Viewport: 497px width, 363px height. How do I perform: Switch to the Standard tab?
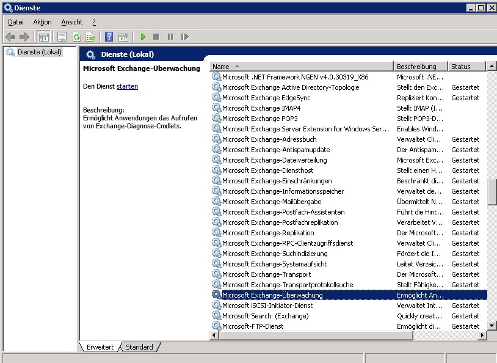click(x=139, y=347)
